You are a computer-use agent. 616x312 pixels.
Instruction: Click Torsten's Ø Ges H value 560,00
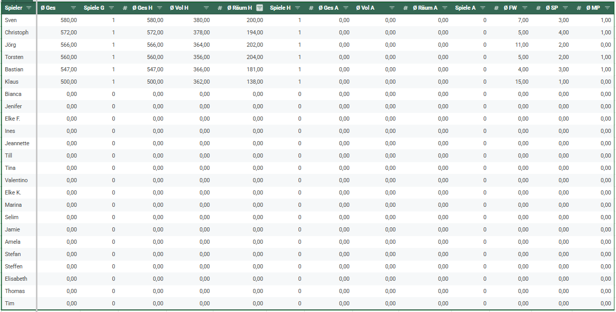[x=155, y=57]
